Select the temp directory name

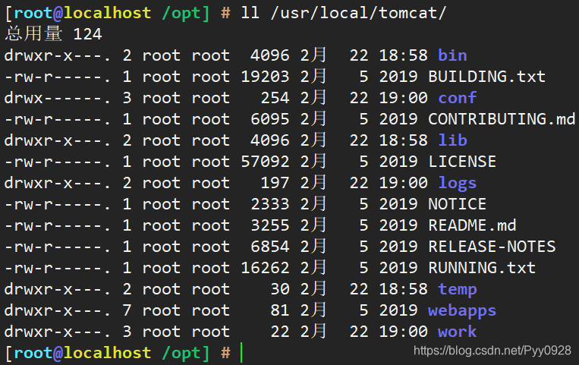[457, 290]
